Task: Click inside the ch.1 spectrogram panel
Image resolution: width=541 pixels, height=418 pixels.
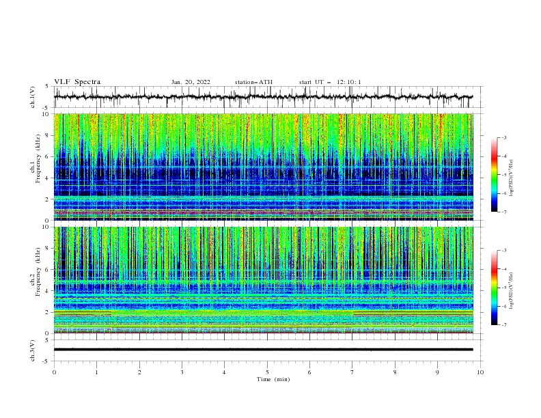Action: (263, 167)
